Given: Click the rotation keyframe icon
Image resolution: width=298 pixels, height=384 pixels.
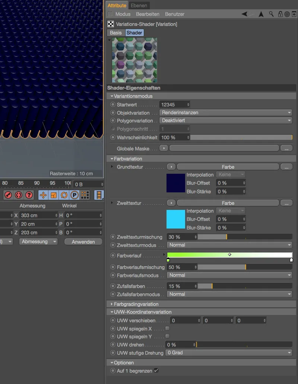Looking at the screenshot, I should coord(64,195).
